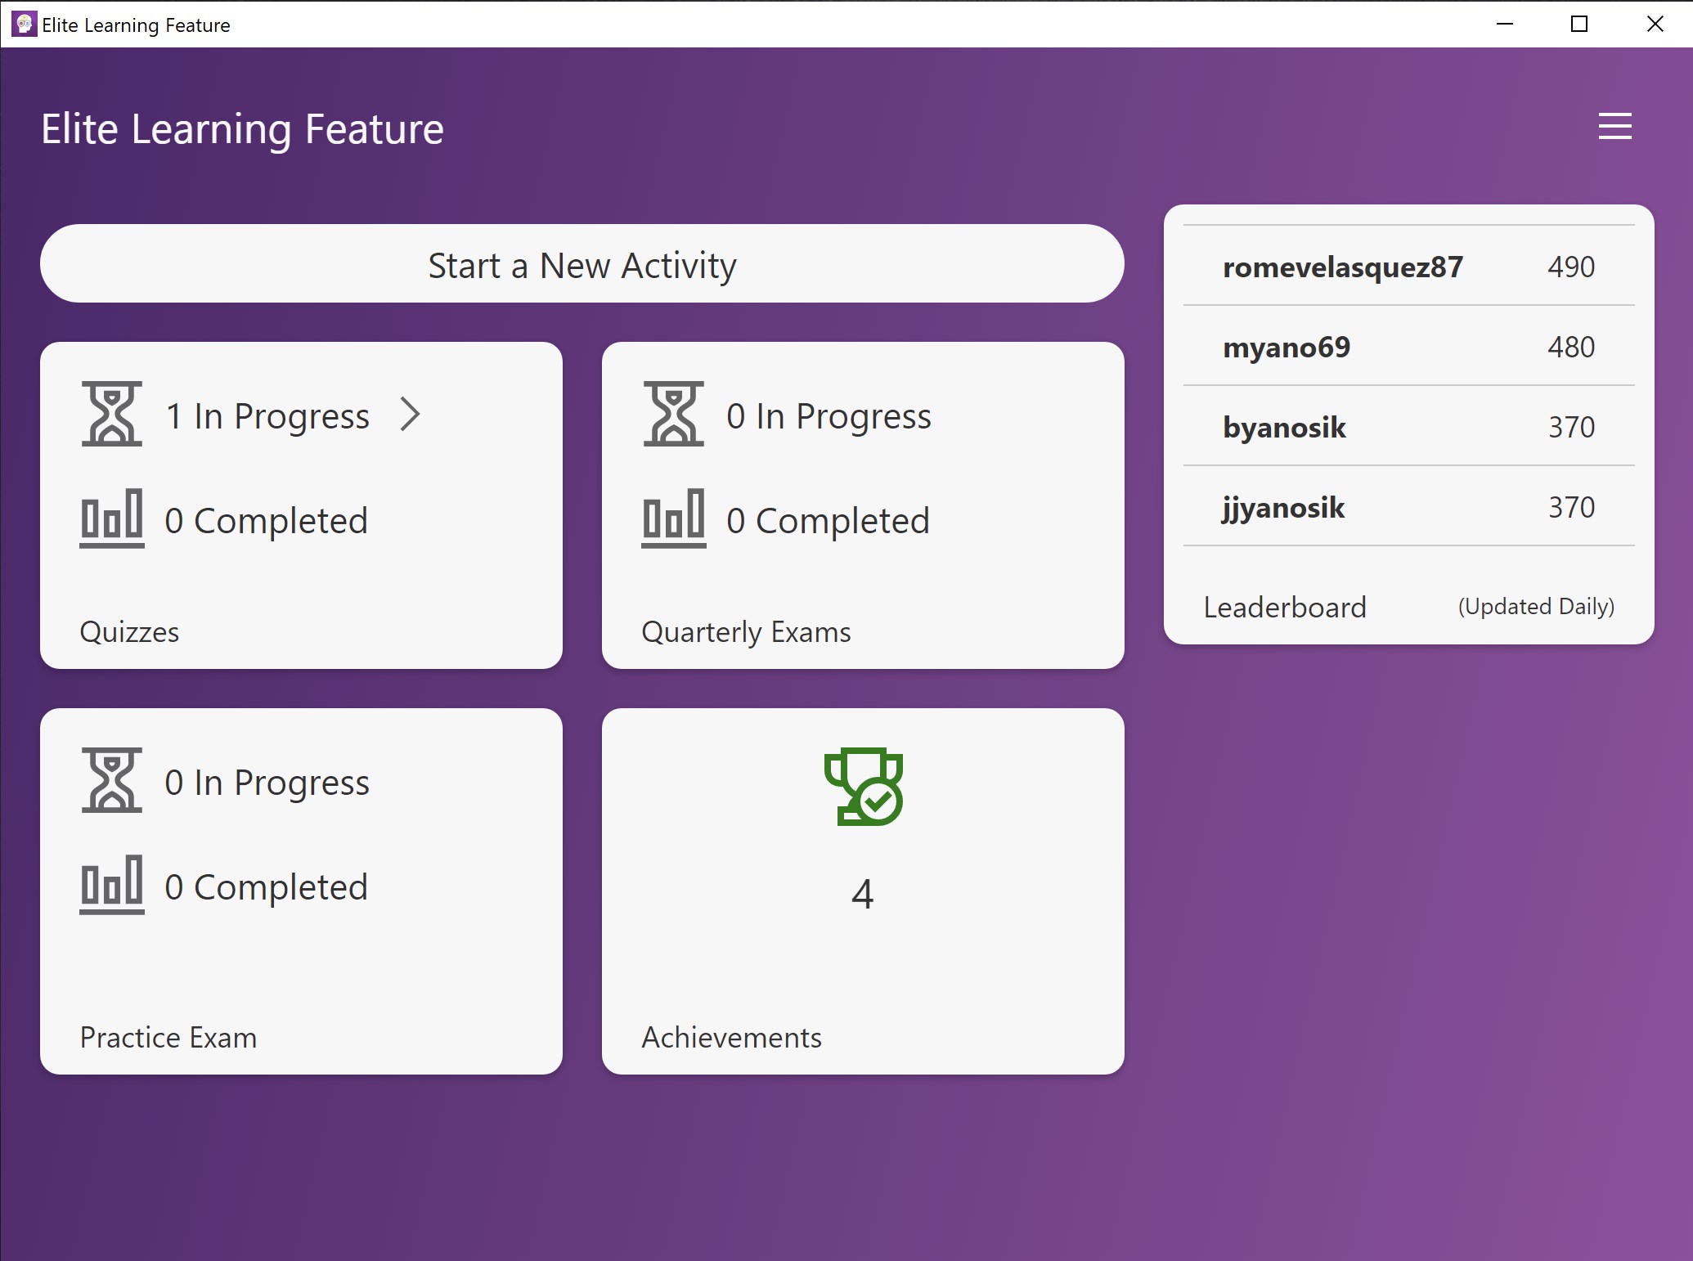Open the Achievements count of 4
The height and width of the screenshot is (1261, 1693).
[x=862, y=893]
